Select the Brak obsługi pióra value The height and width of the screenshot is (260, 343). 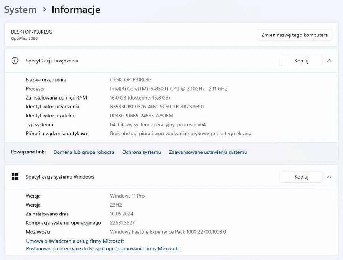(181, 133)
